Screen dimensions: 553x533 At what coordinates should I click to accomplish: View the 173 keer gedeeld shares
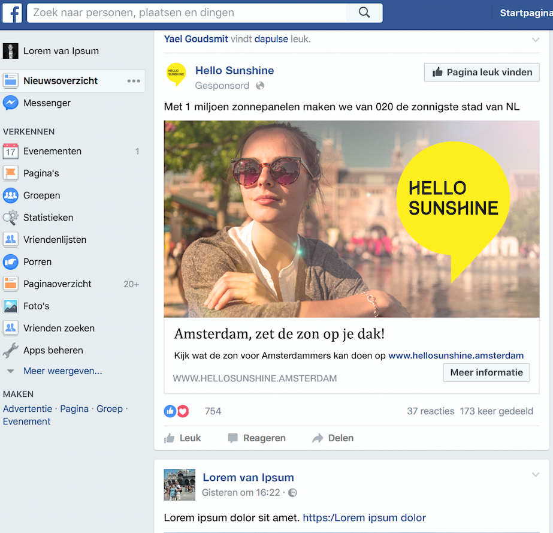point(497,411)
